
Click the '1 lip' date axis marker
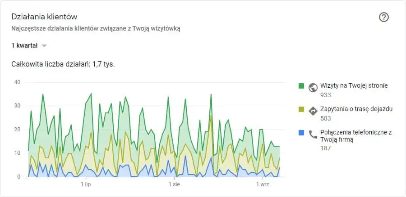coord(86,184)
